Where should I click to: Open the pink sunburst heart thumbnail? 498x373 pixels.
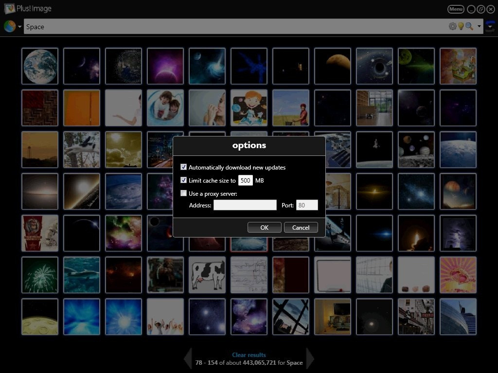click(x=458, y=275)
